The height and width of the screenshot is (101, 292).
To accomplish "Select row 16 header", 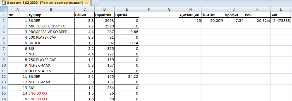I will coord(4,99).
